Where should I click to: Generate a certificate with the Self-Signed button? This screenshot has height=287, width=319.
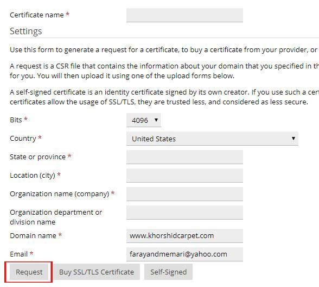pos(168,272)
